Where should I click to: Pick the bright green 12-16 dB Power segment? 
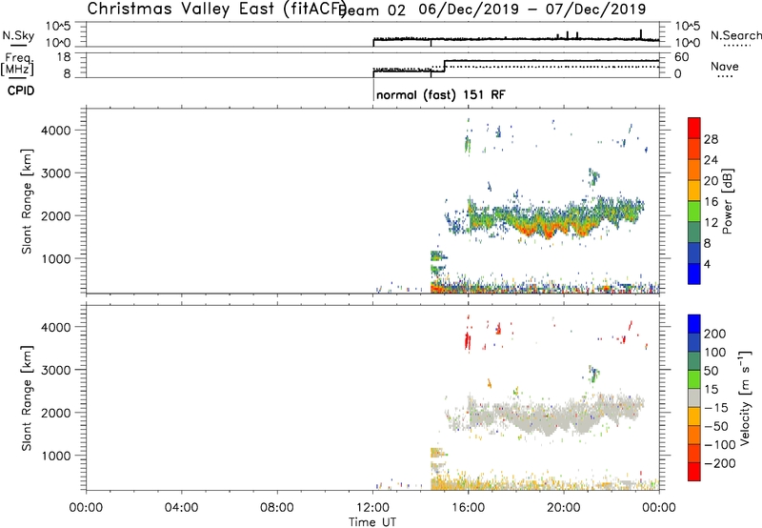[694, 211]
